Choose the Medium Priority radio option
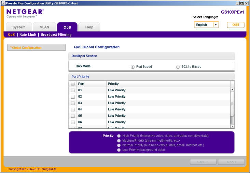This screenshot has width=250, height=173. [119, 141]
